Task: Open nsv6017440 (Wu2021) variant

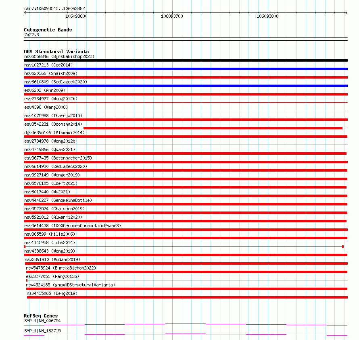Action: click(47, 192)
